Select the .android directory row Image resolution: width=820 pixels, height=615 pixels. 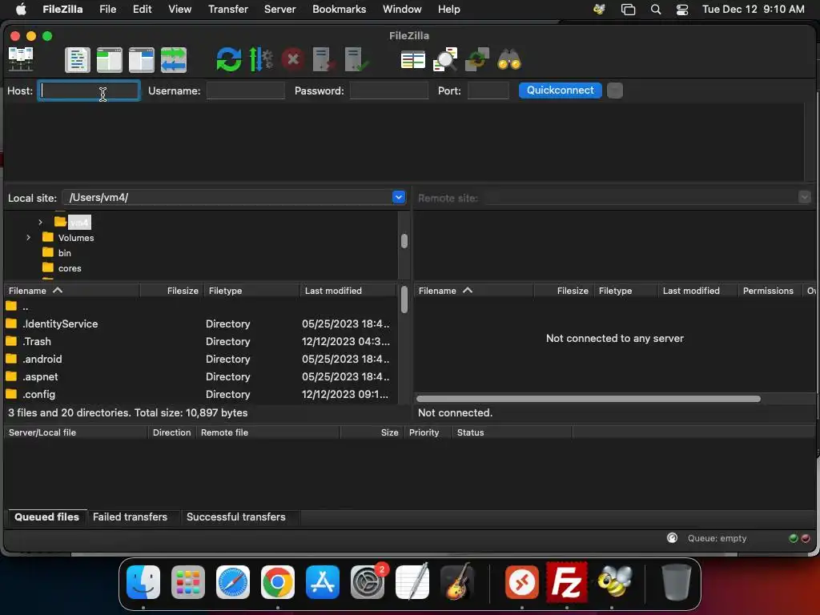[x=201, y=360]
